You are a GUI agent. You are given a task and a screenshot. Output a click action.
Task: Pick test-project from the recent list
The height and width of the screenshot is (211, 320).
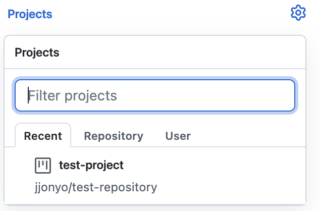point(91,165)
